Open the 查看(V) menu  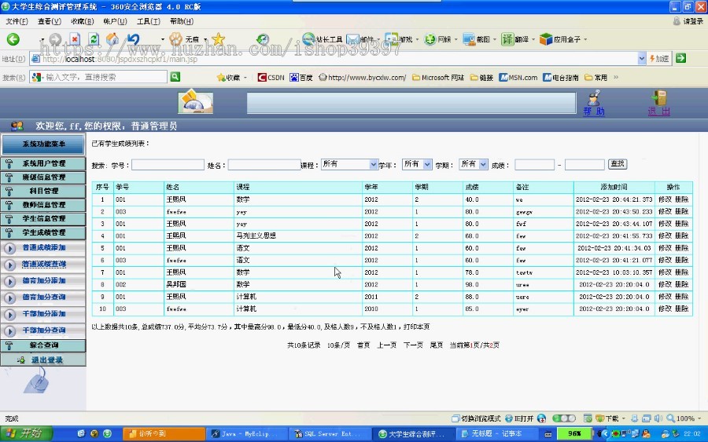pos(50,21)
